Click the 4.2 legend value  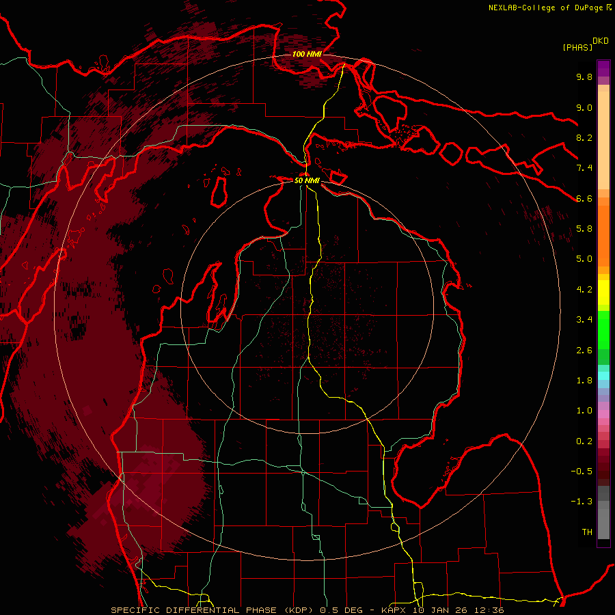[x=584, y=290]
